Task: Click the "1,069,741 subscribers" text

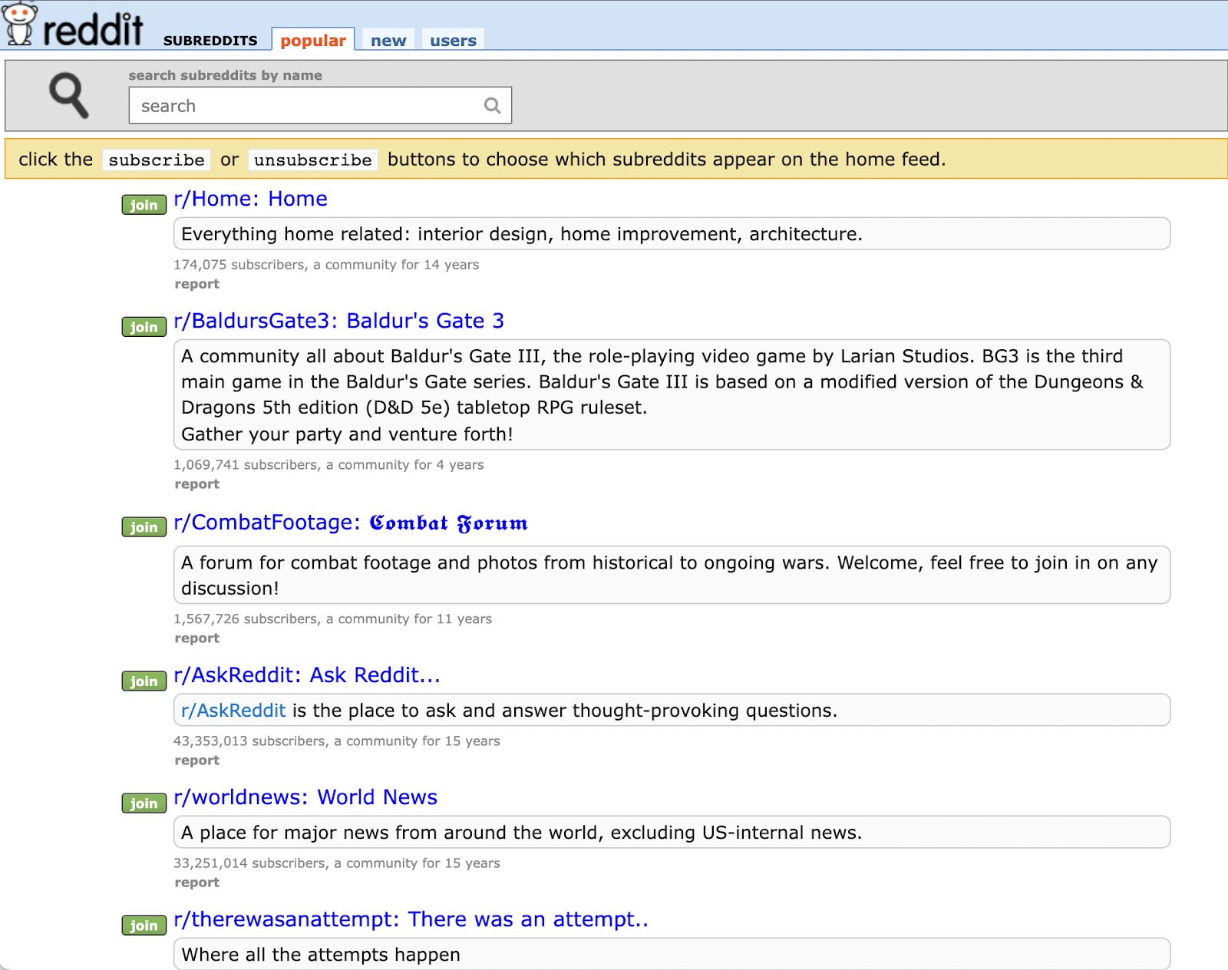Action: point(246,465)
